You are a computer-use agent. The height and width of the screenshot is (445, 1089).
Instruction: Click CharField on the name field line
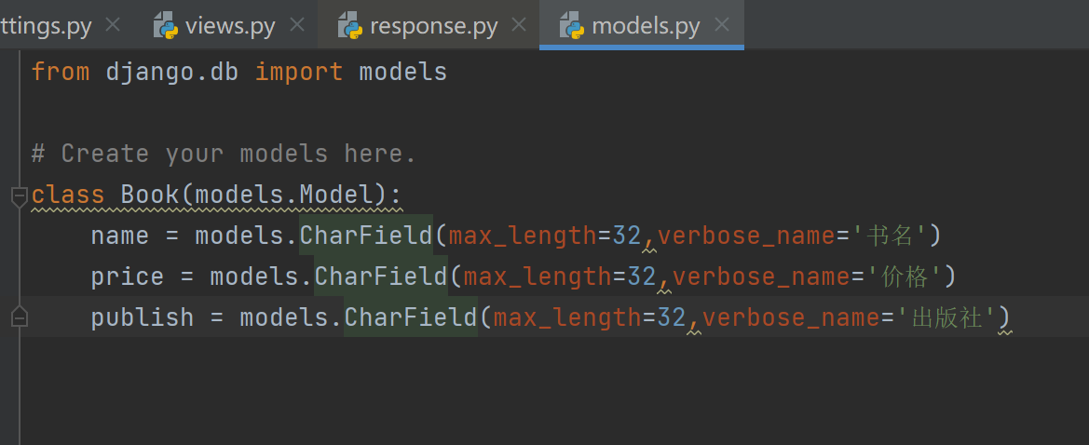pos(366,236)
